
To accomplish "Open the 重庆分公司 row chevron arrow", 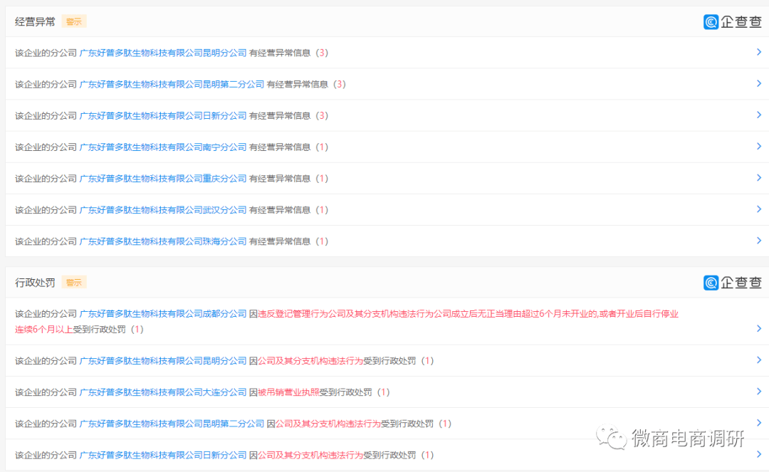I will (759, 177).
